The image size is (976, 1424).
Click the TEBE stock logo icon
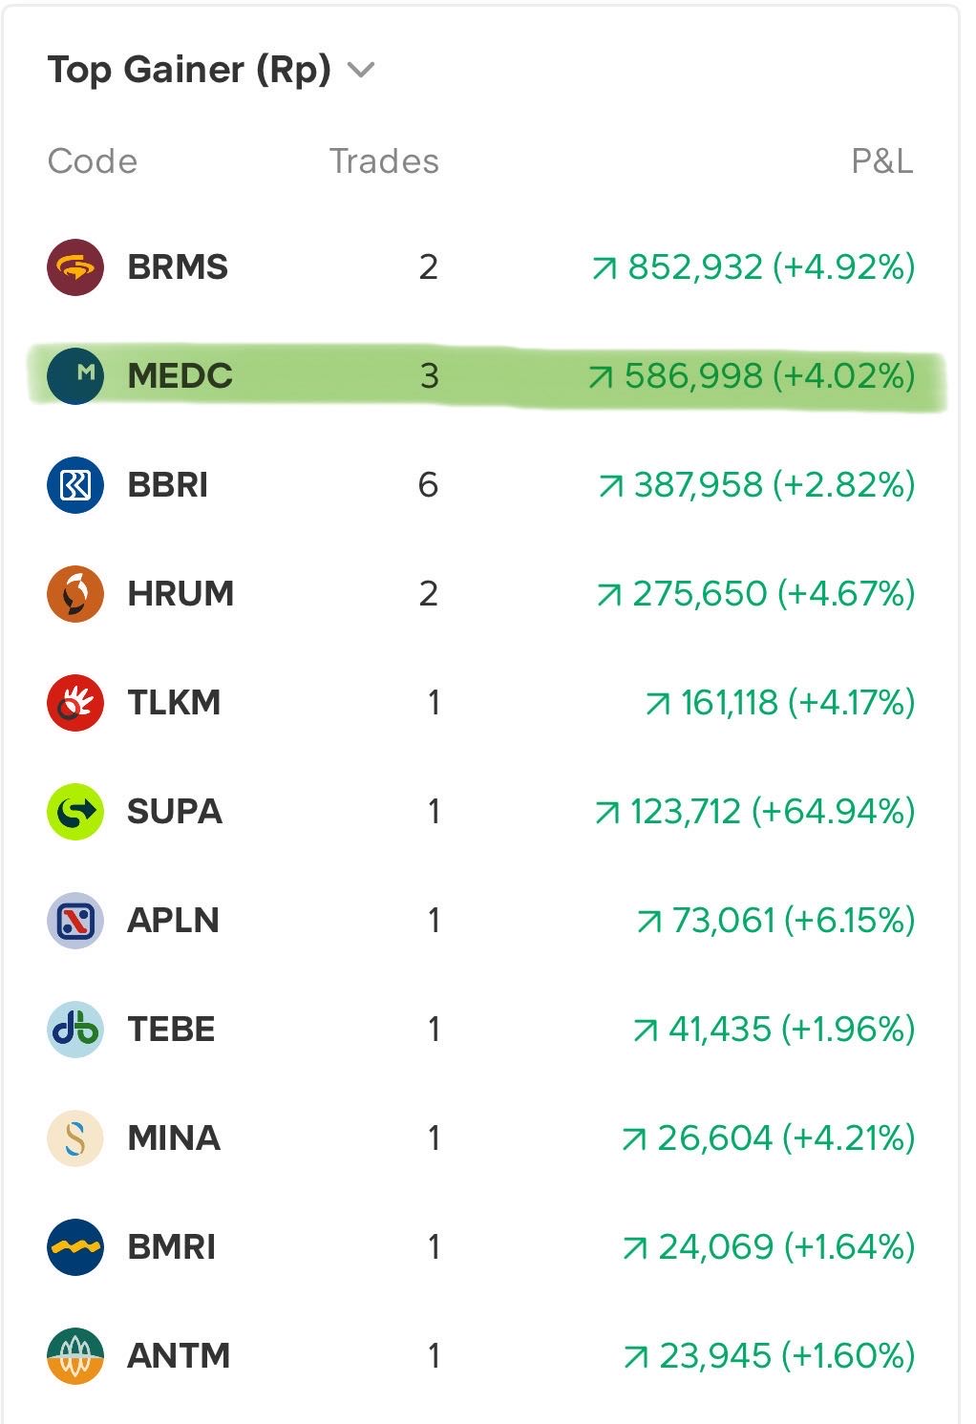pyautogui.click(x=75, y=1030)
